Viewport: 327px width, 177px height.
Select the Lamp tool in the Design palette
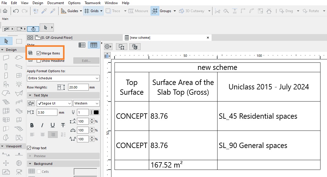point(19,84)
